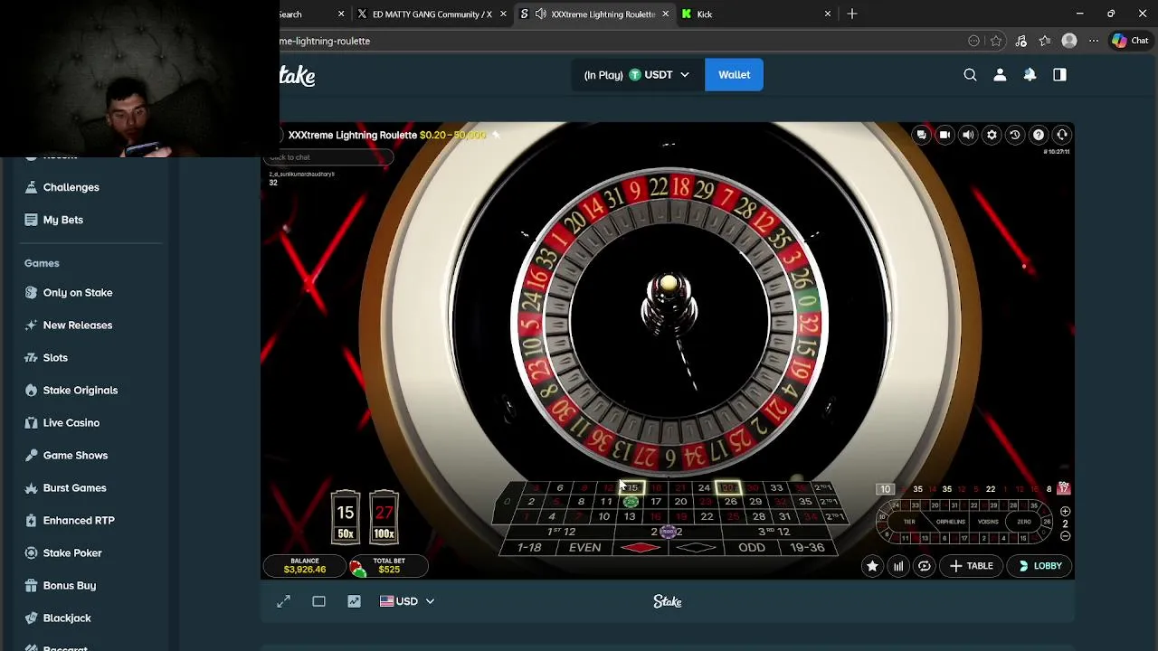Toggle game fullscreen icon below the table
1158x651 pixels.
(283, 601)
